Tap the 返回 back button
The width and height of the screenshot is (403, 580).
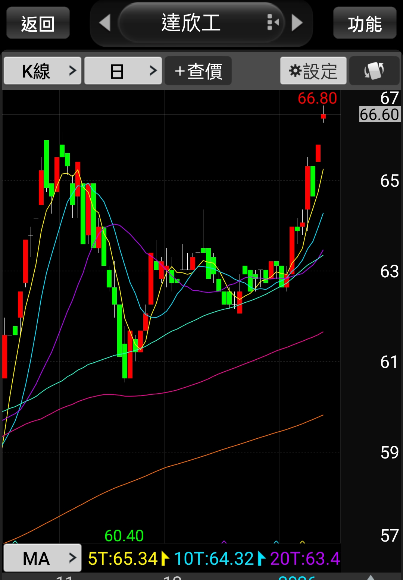click(x=38, y=23)
